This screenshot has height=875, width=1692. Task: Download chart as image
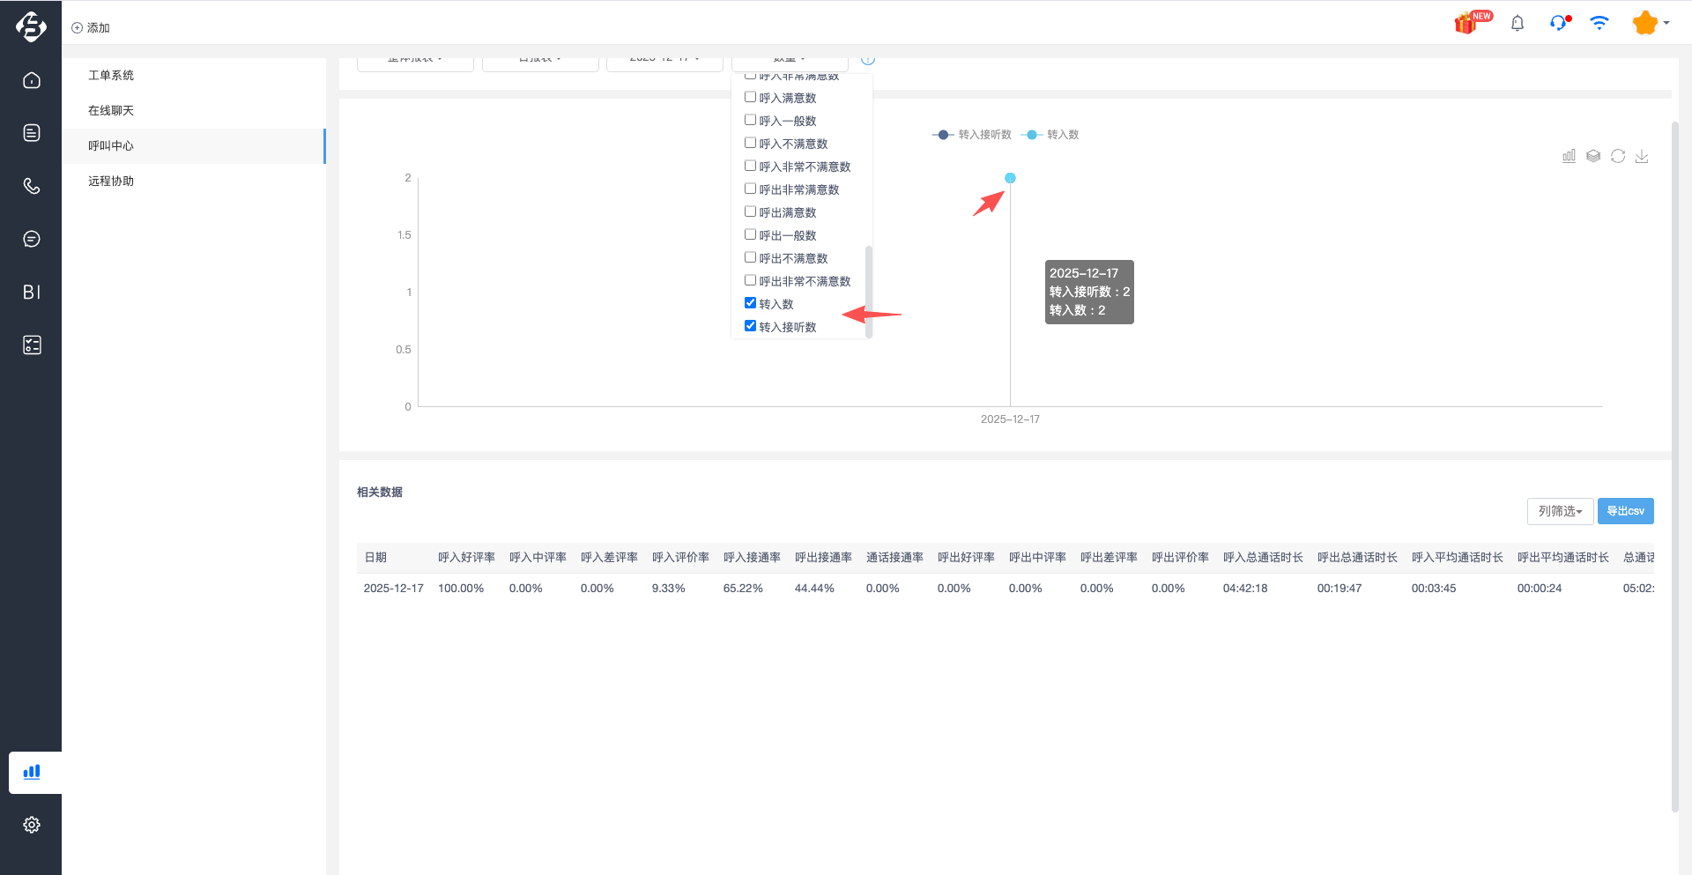[x=1642, y=156]
